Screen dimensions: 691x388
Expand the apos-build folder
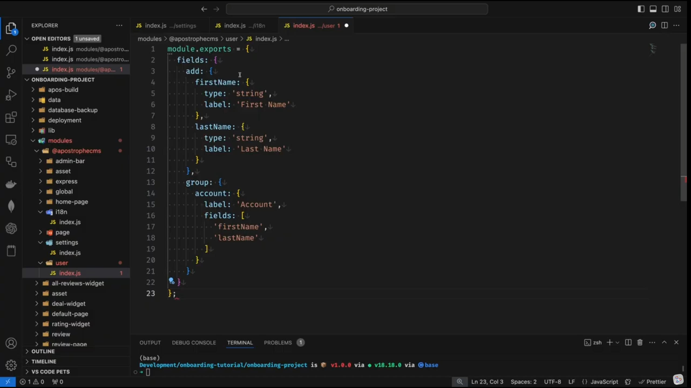tap(63, 90)
